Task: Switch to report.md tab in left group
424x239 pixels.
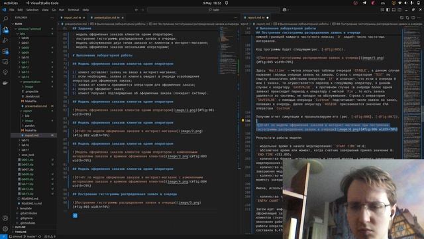Action: point(72,18)
